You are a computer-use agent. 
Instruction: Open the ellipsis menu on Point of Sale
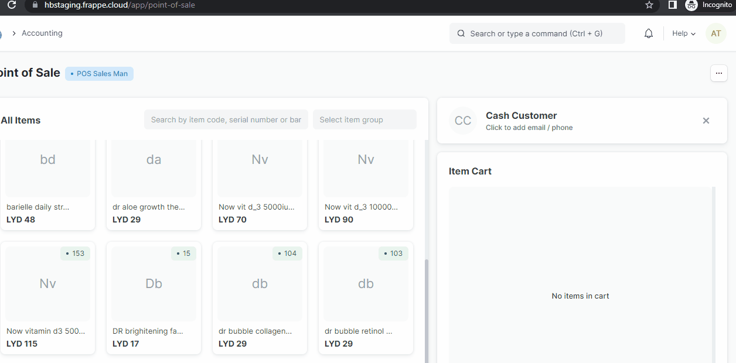[x=718, y=73]
